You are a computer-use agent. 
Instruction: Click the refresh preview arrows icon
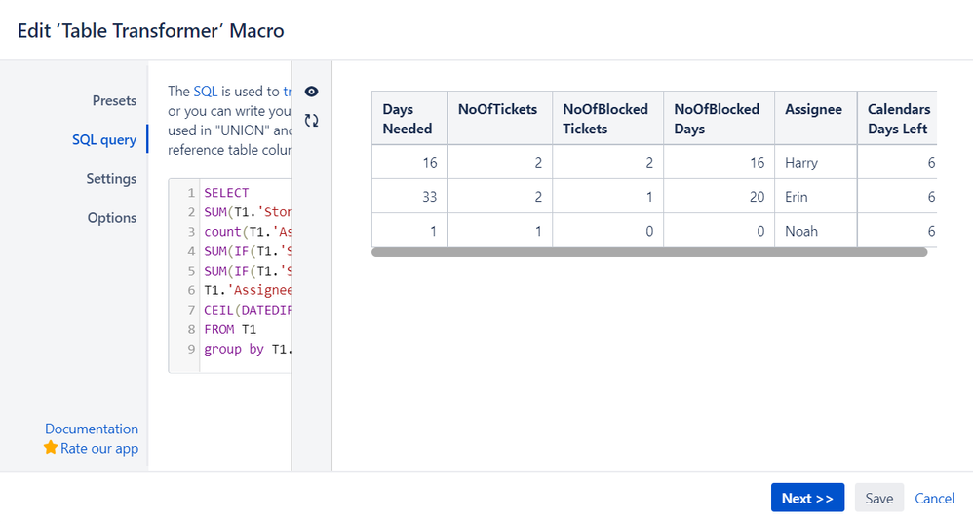[x=312, y=121]
